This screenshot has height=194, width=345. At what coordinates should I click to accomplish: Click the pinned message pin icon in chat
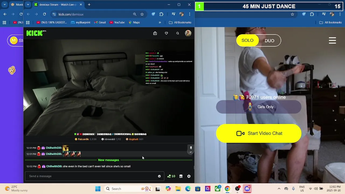[191, 148]
